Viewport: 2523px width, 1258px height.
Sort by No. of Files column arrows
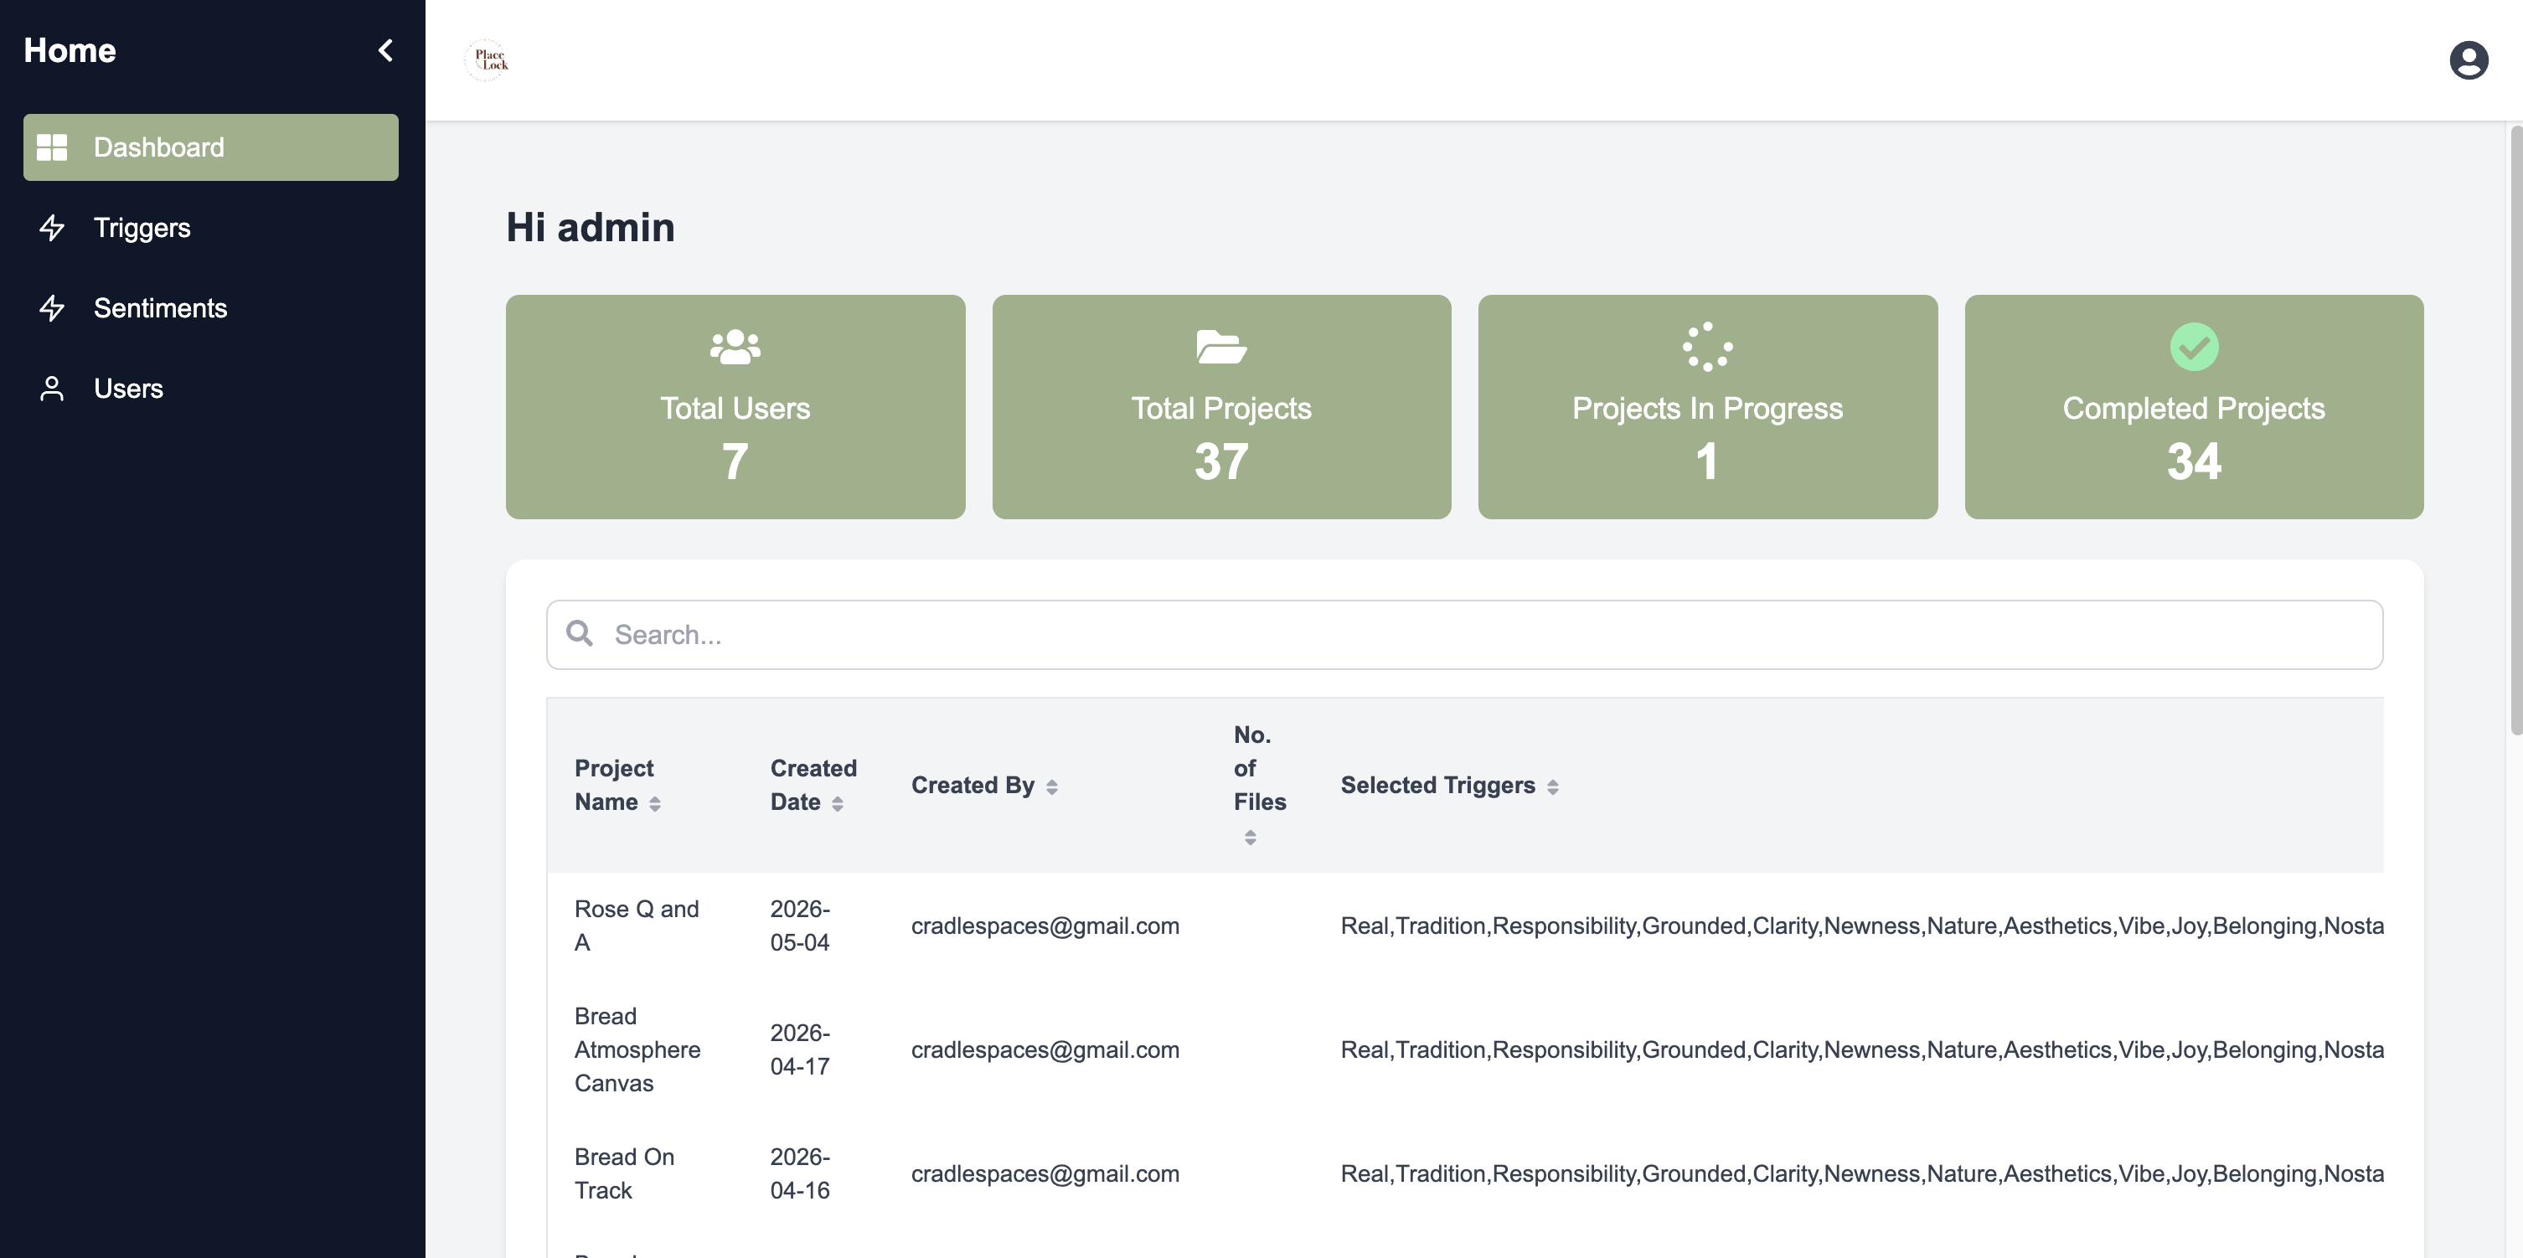[x=1250, y=837]
